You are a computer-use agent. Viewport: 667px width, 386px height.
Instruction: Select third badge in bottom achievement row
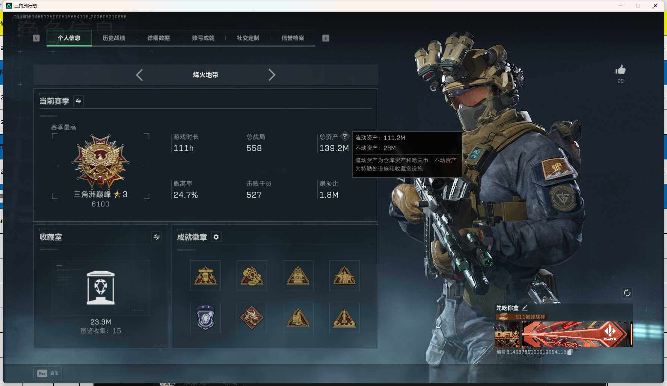298,318
